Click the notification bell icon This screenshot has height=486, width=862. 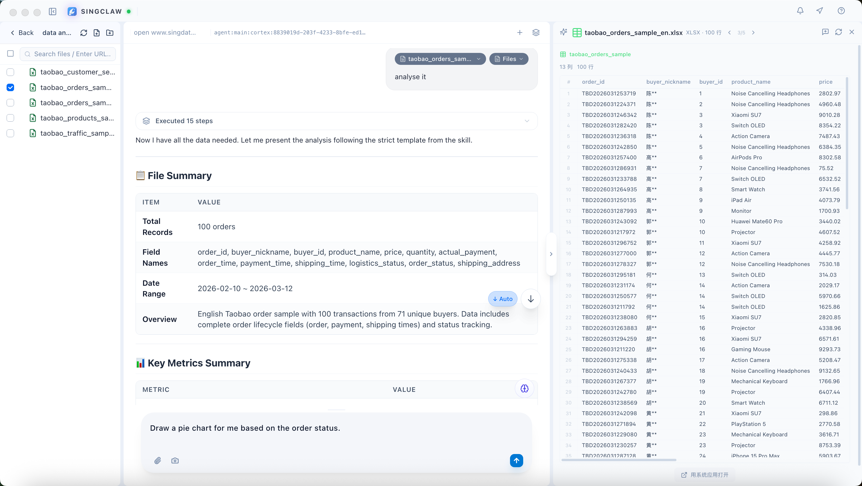(800, 11)
